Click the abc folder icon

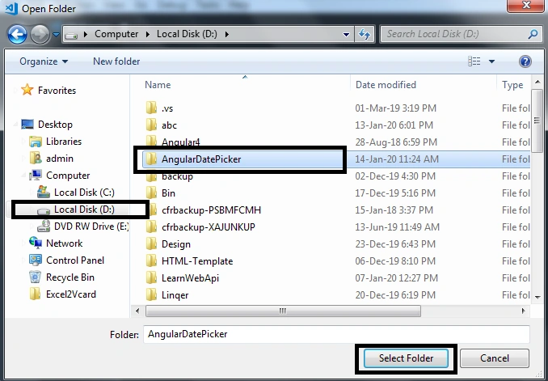tap(151, 125)
